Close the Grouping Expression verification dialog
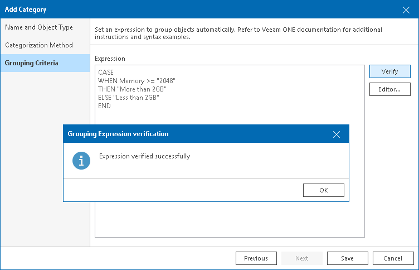Screen dimensions: 419x270 click(x=337, y=134)
